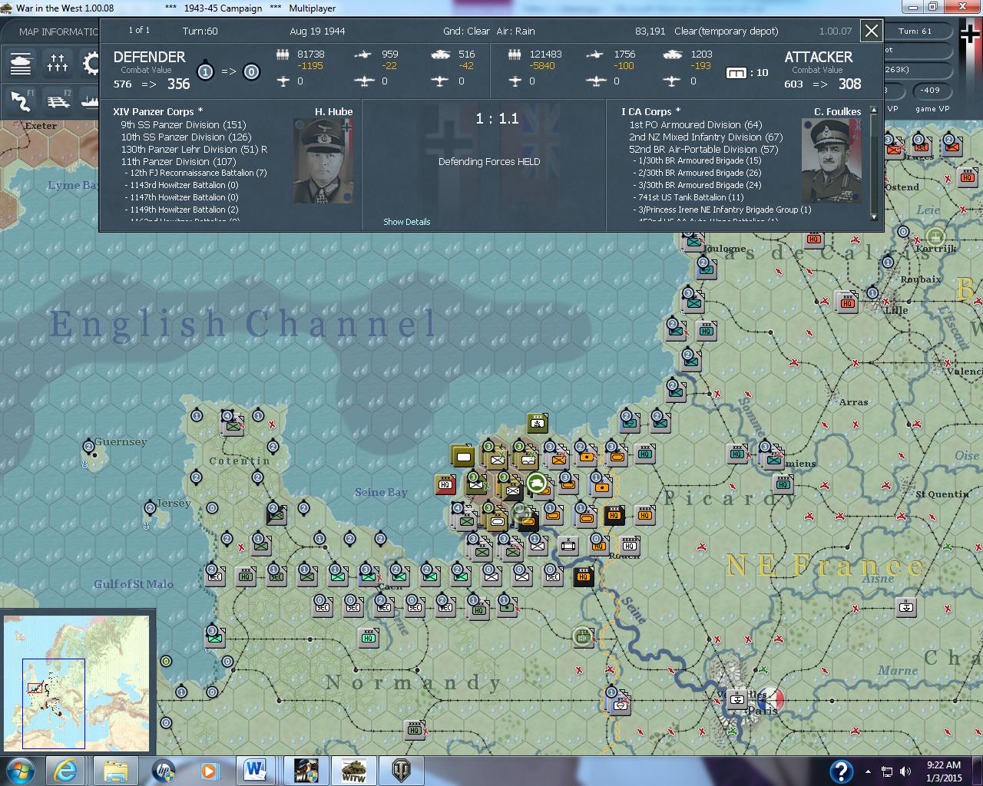983x786 pixels.
Task: Open Windows Explorer folder in the taskbar
Action: click(115, 771)
